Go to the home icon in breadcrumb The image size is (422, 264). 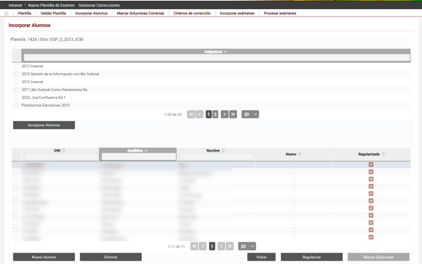point(7,13)
